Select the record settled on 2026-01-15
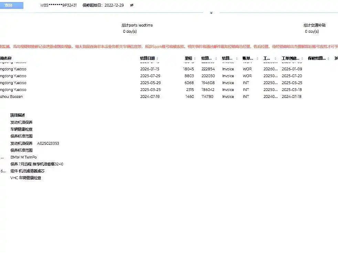 (150, 69)
